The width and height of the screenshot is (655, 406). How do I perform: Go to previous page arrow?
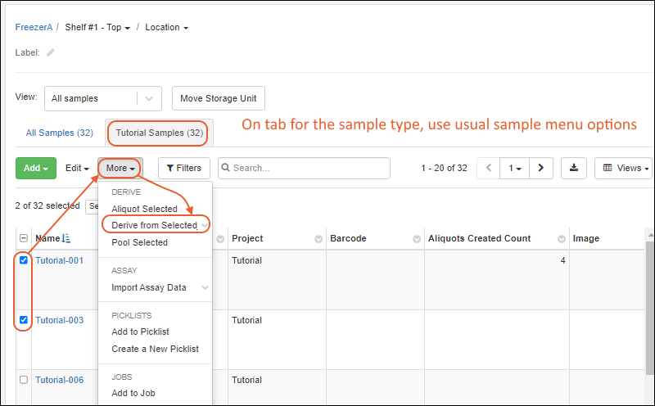pyautogui.click(x=489, y=168)
